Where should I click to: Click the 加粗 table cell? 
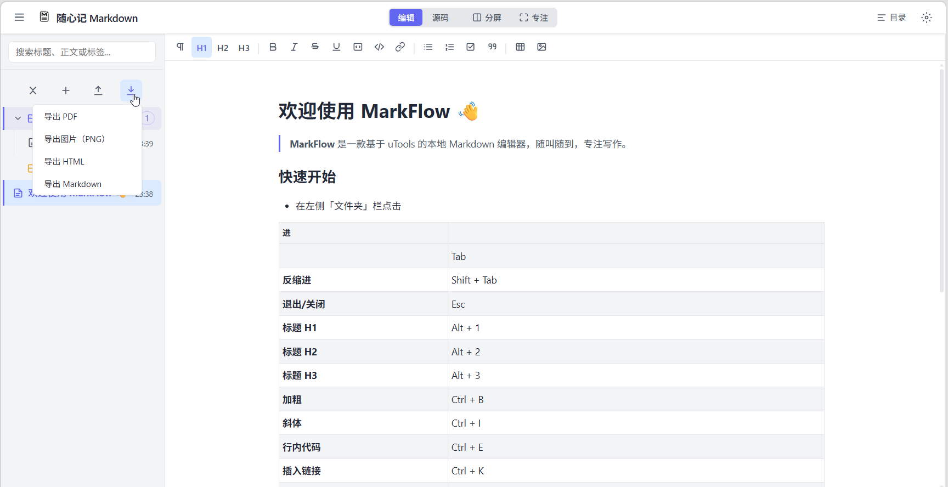(363, 400)
